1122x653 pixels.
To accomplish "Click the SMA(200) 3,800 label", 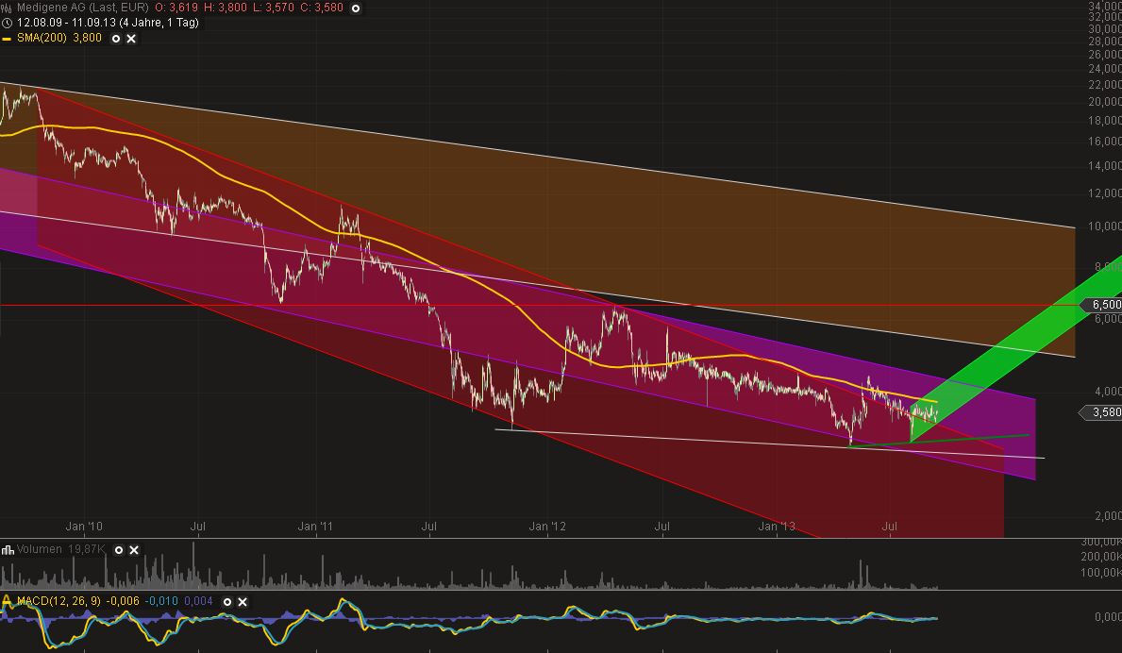I will click(x=59, y=38).
